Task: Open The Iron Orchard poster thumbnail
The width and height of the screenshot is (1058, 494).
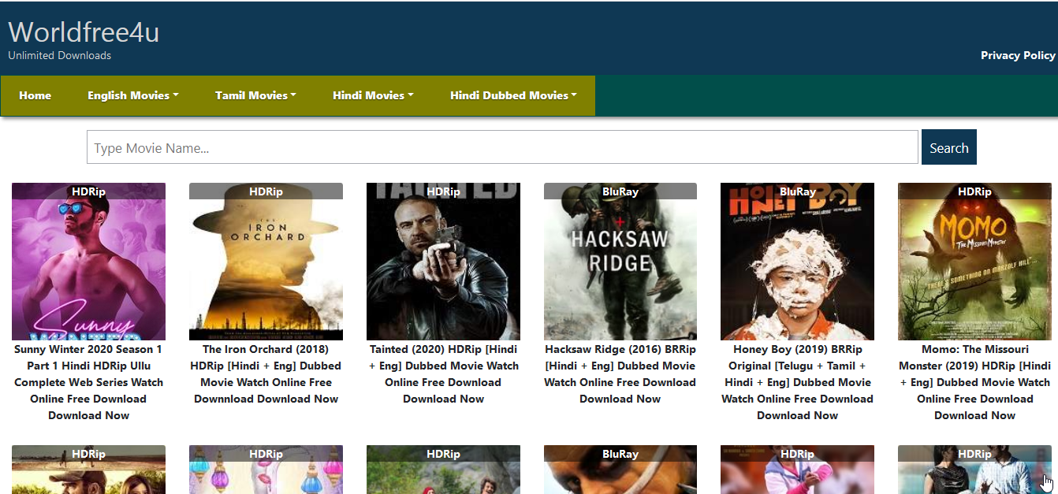Action: pos(266,262)
